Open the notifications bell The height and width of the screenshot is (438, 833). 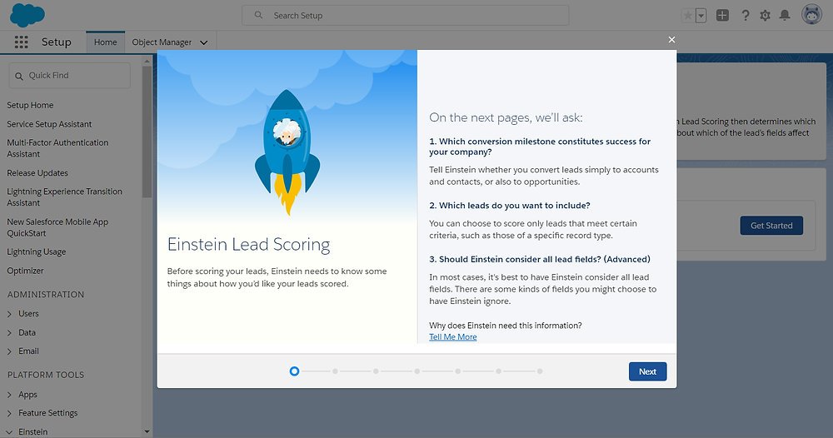pyautogui.click(x=785, y=15)
